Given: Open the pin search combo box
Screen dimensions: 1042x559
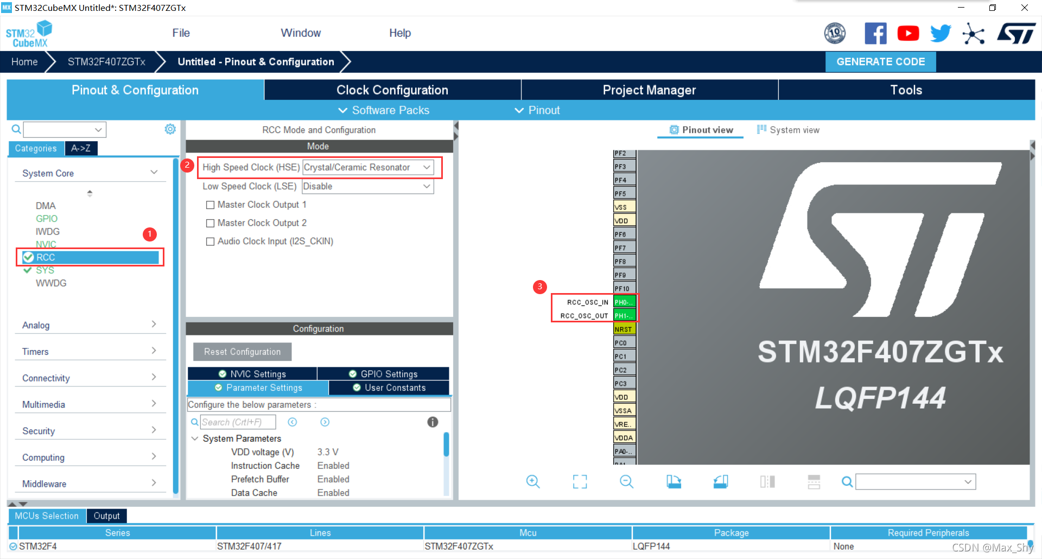Looking at the screenshot, I should 916,482.
